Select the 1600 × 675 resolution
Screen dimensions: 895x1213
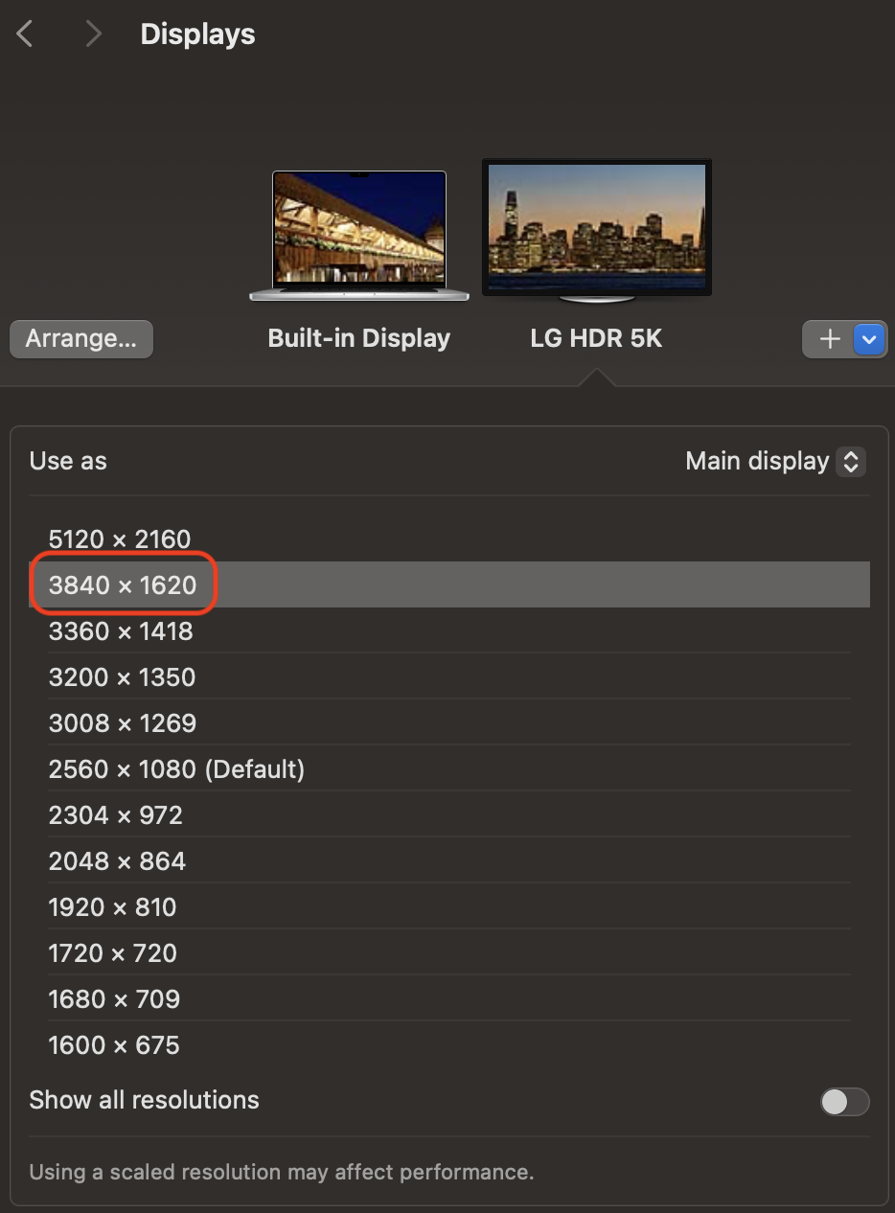click(x=114, y=1045)
